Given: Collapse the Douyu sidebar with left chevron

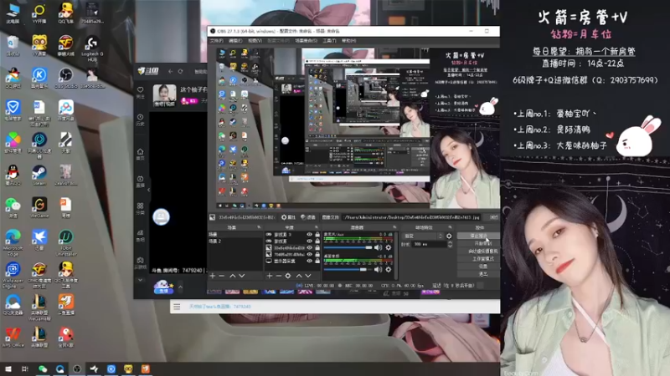Looking at the screenshot, I should click(149, 190).
